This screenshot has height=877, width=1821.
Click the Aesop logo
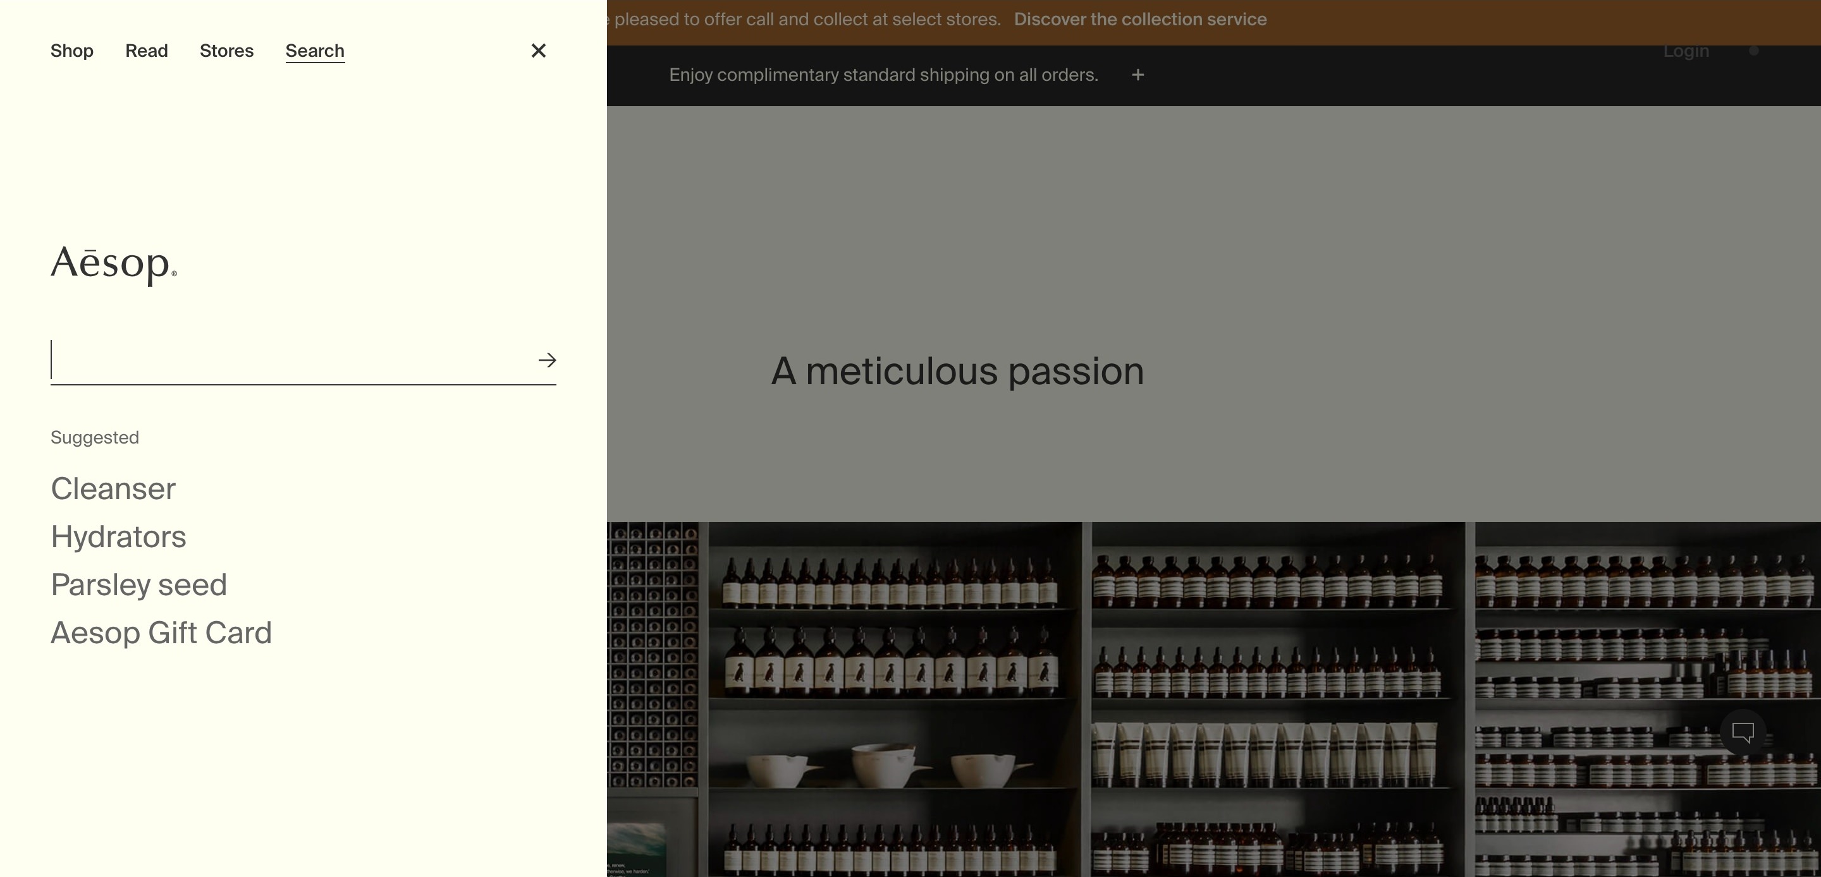[114, 264]
